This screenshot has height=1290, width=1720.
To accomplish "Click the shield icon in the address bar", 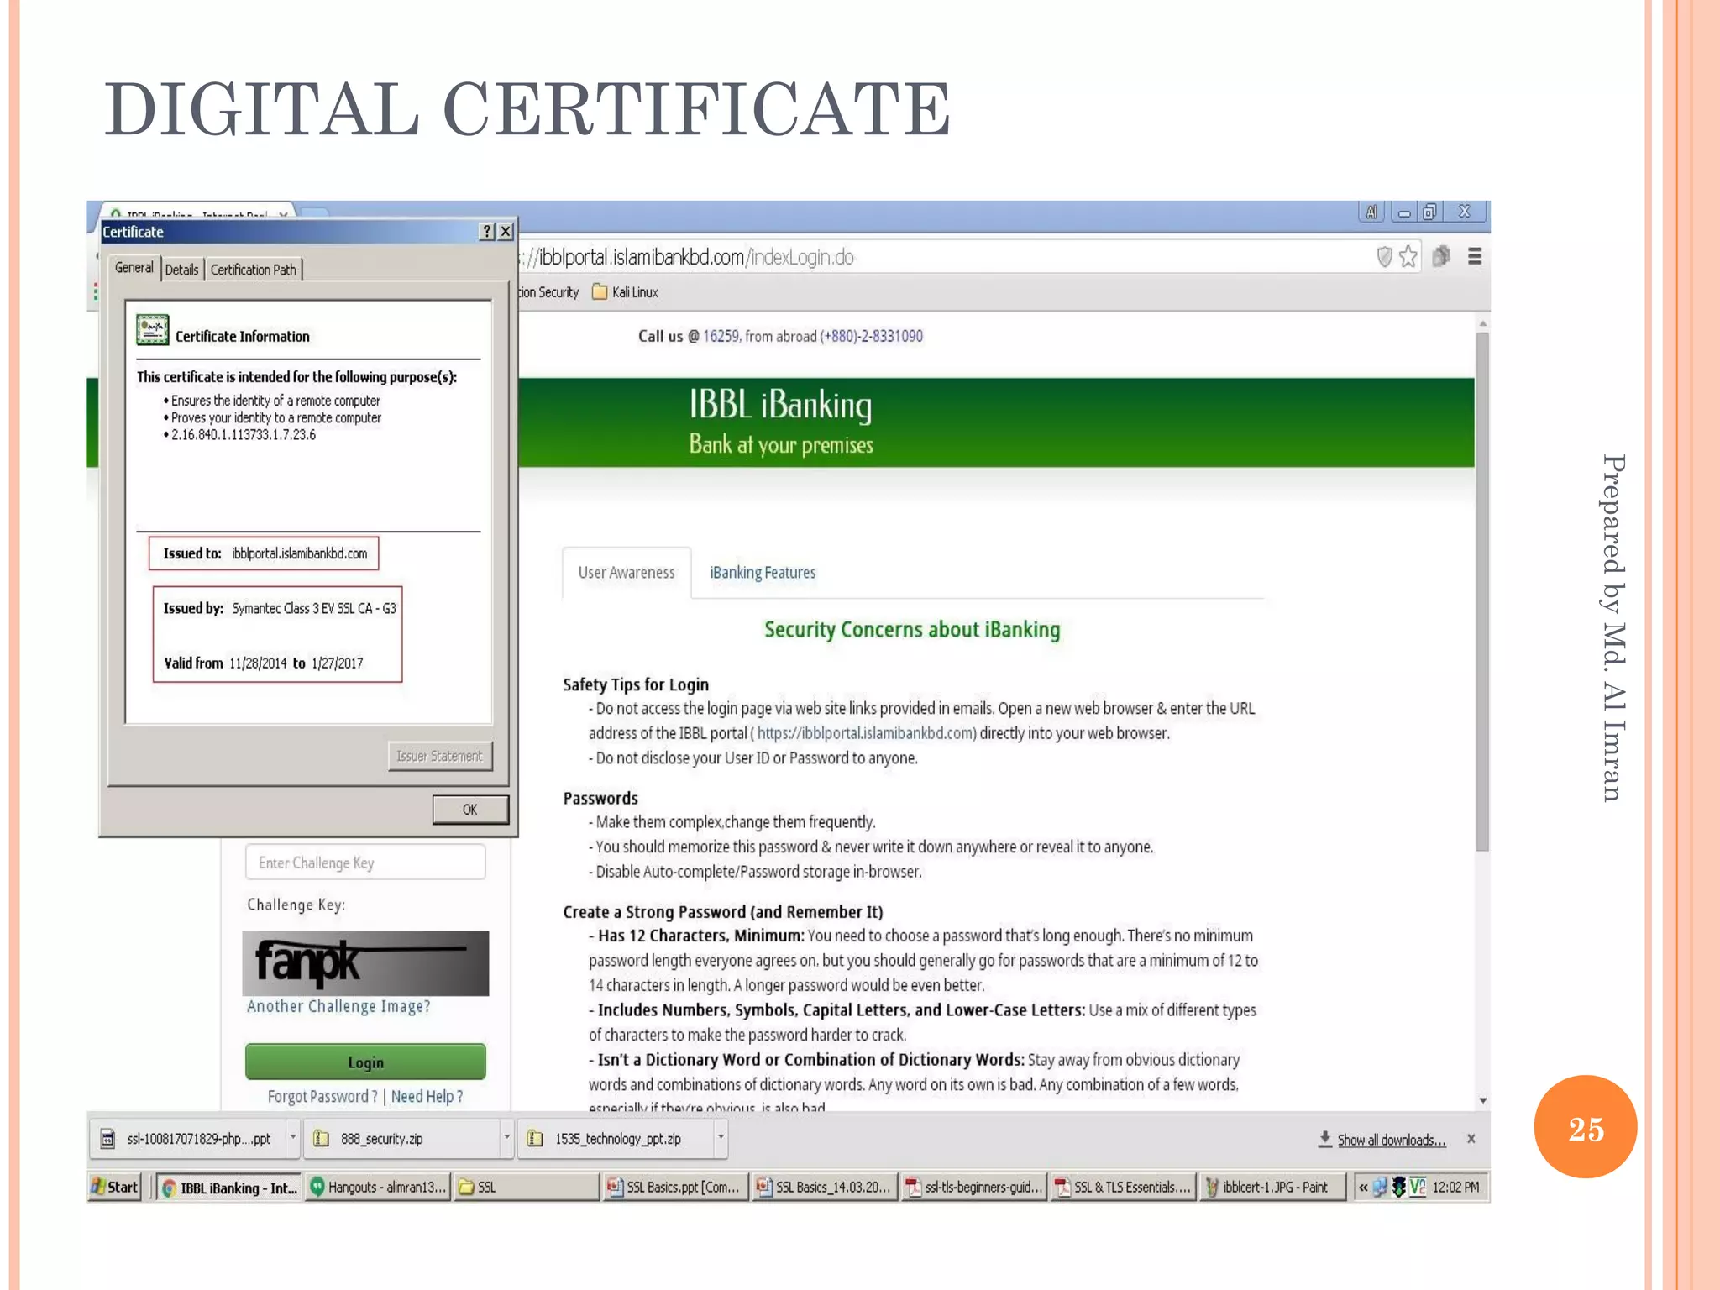I will coord(1385,257).
